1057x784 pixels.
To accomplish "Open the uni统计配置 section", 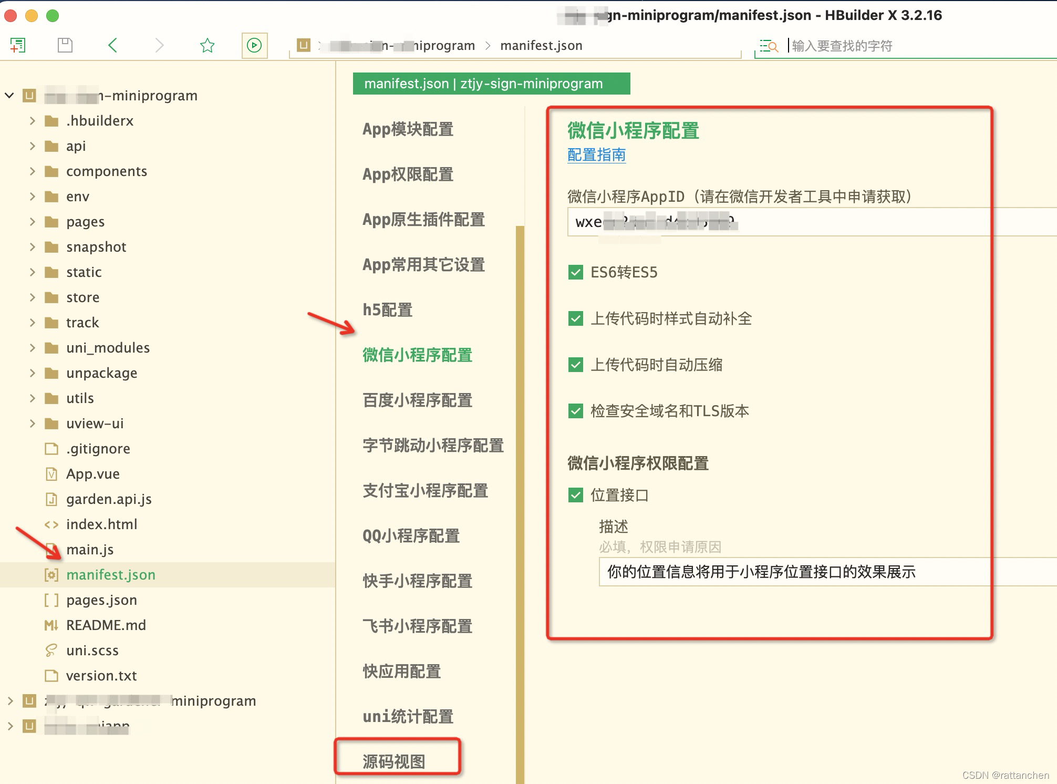I will point(408,717).
